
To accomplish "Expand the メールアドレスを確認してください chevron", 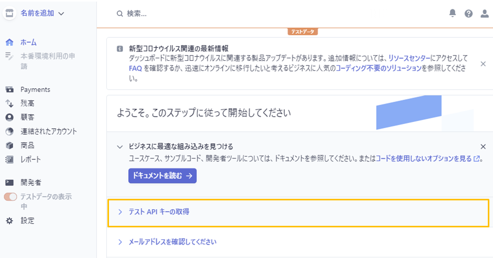I will click(x=120, y=242).
